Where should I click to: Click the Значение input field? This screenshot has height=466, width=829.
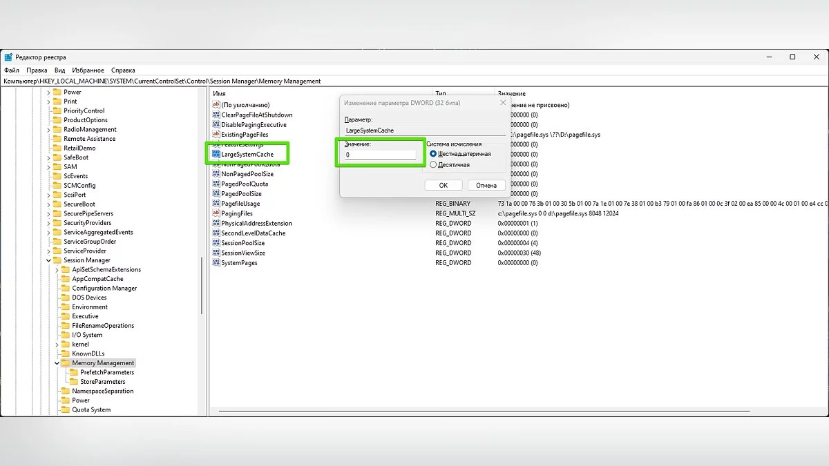click(x=380, y=155)
